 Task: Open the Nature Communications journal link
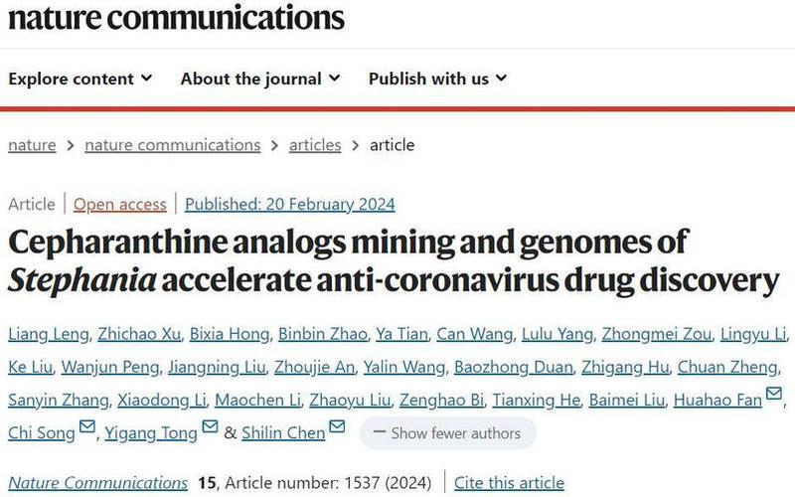(x=97, y=483)
